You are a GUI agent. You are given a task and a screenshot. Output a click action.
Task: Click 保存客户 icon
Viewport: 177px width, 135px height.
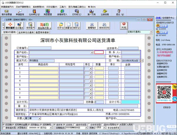pyautogui.click(x=30, y=26)
